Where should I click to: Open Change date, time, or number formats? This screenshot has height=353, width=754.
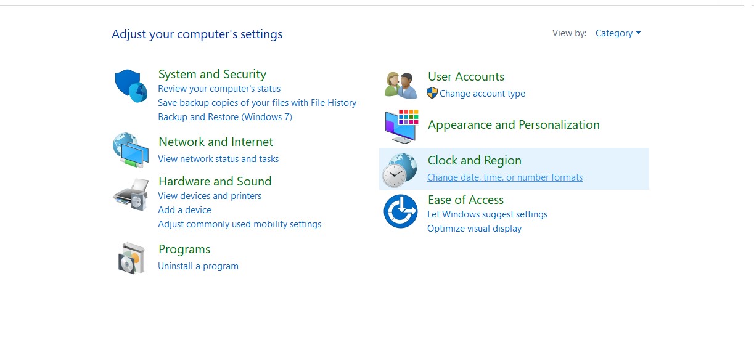coord(504,177)
